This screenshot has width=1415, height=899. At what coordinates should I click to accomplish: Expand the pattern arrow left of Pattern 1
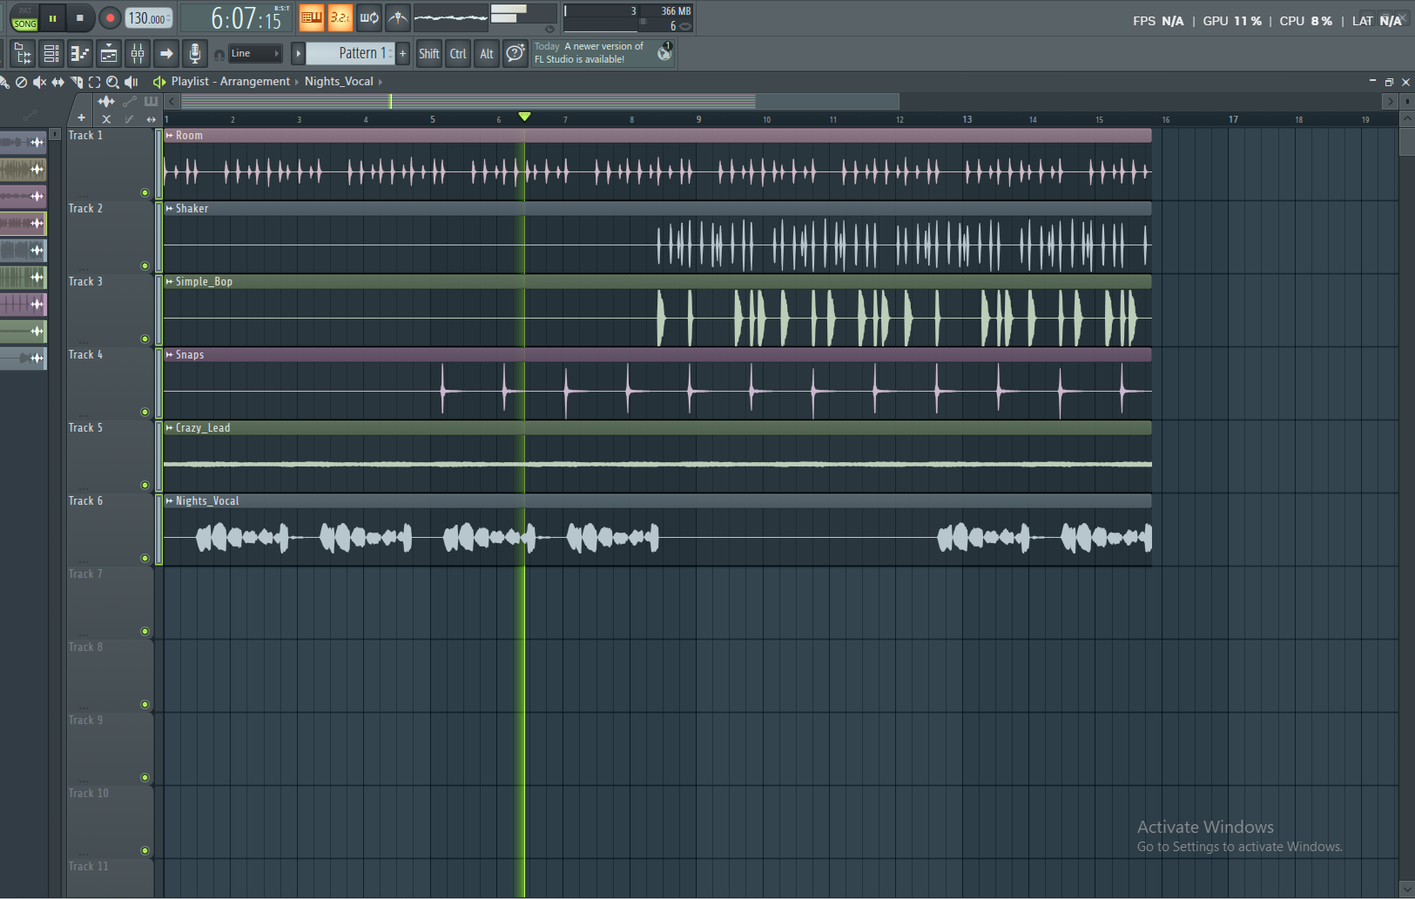click(298, 53)
